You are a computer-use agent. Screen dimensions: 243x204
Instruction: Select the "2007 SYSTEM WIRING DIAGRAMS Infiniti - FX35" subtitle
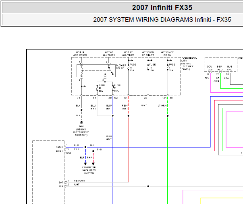pos(162,20)
